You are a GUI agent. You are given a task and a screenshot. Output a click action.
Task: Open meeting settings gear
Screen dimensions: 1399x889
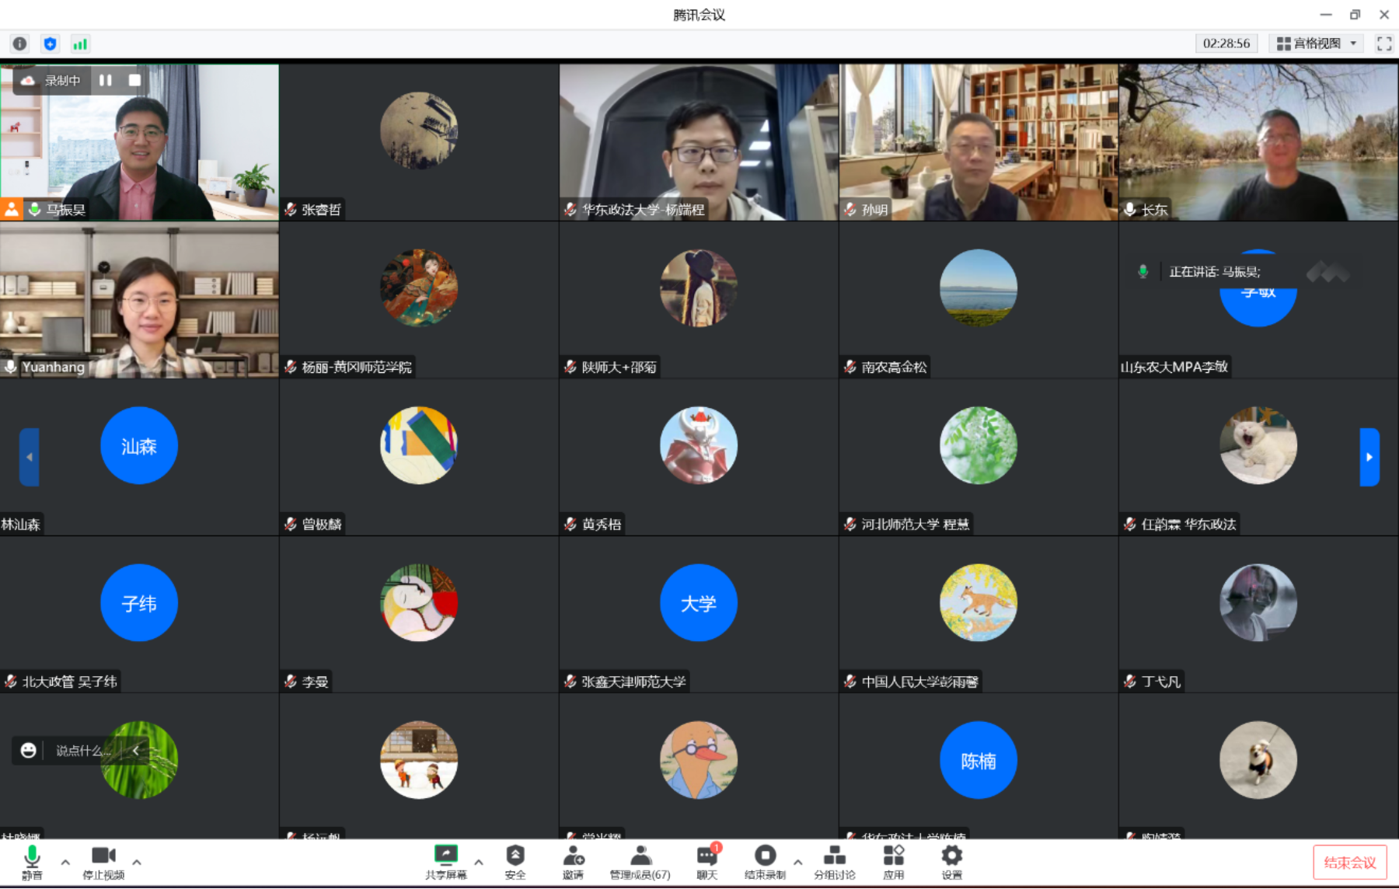[951, 861]
